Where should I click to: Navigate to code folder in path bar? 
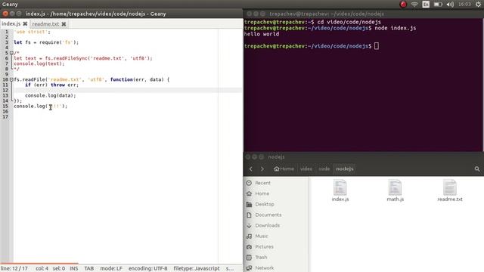click(324, 168)
